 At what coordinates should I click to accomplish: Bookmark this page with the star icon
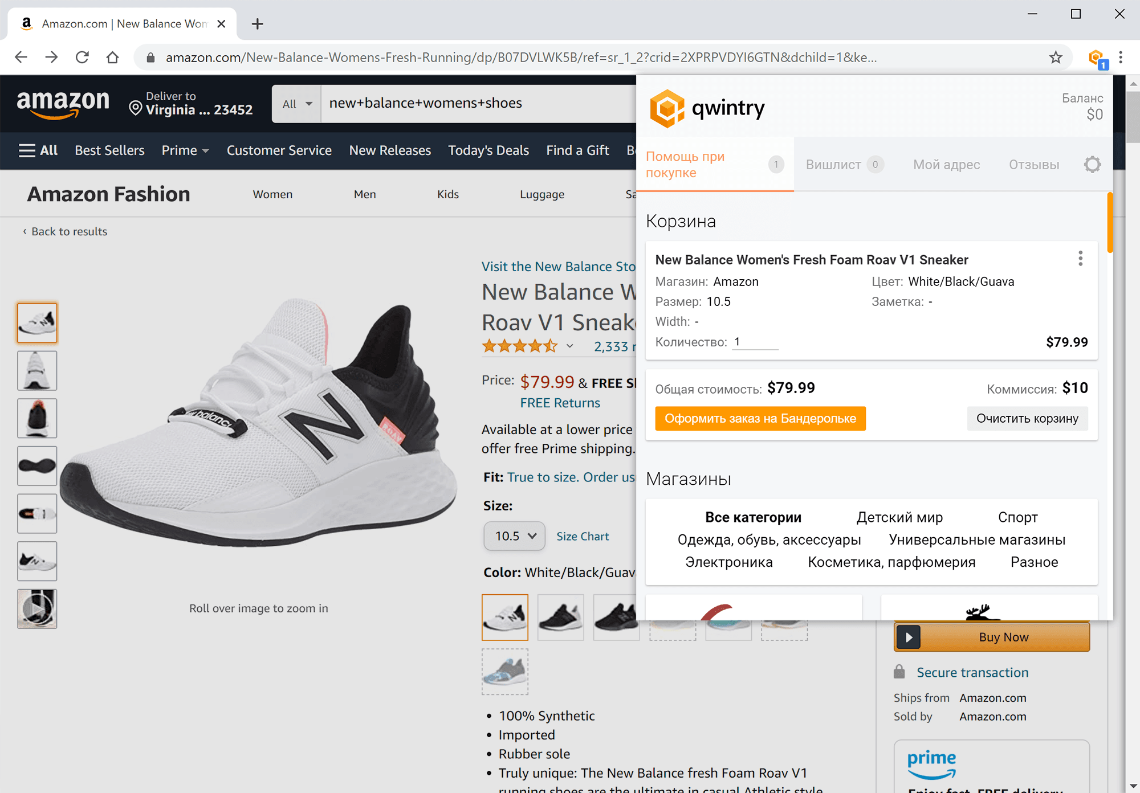click(x=1056, y=58)
